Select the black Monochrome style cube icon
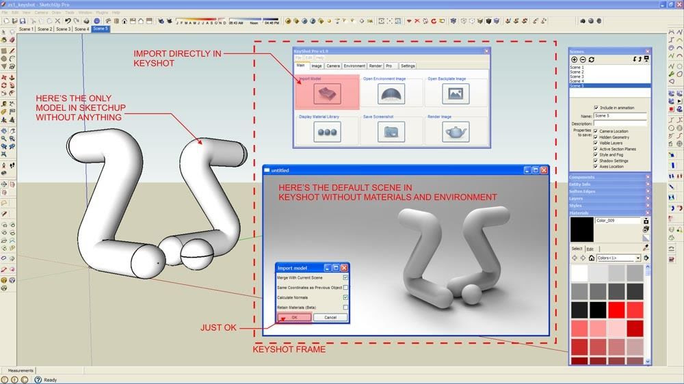This screenshot has width=684, height=384. pos(488,21)
